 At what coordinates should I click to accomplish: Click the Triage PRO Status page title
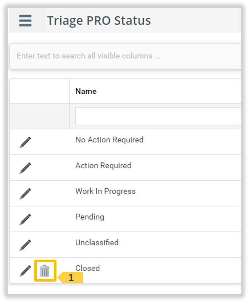click(x=99, y=20)
